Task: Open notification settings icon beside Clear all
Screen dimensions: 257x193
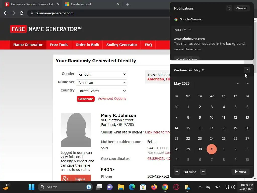Action: tap(229, 8)
